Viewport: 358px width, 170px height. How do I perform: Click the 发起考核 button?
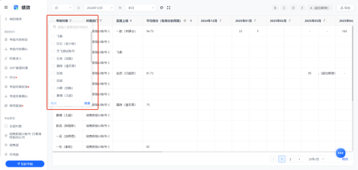(x=25, y=164)
